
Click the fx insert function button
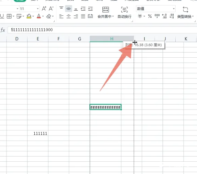(3, 30)
